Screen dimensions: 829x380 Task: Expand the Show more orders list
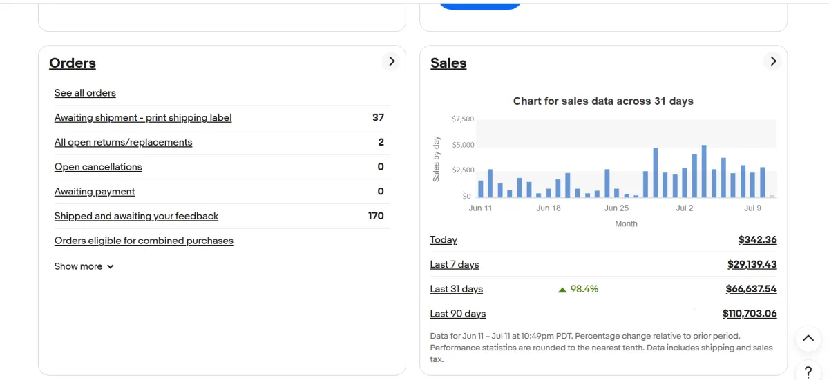84,266
